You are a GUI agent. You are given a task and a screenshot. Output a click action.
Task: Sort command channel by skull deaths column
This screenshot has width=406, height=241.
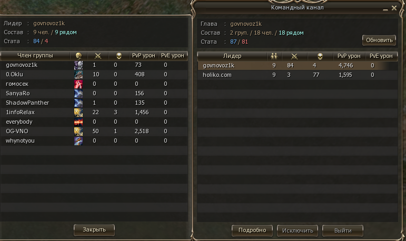click(320, 56)
